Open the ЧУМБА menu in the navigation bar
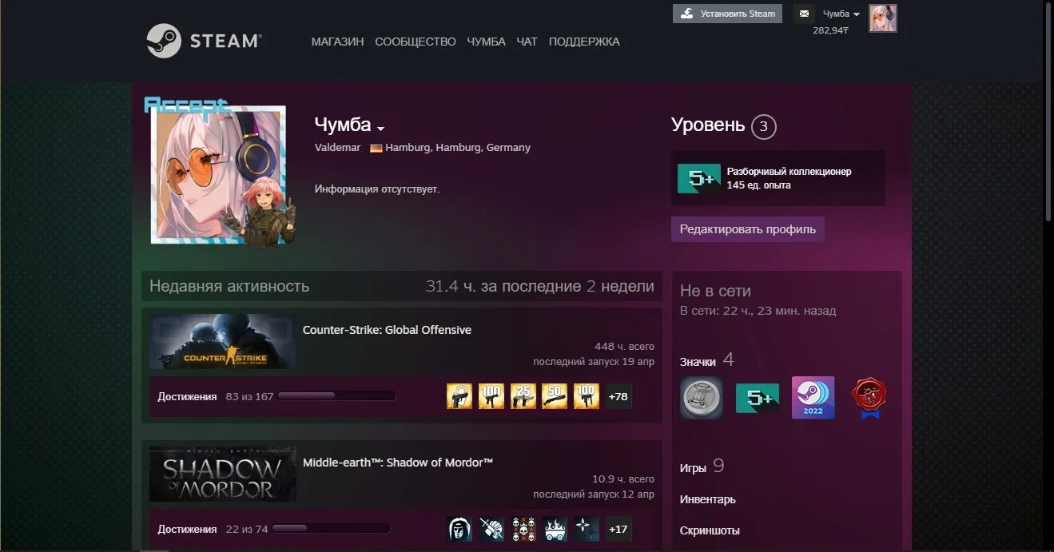Screen dimensions: 1054x552 tap(486, 42)
